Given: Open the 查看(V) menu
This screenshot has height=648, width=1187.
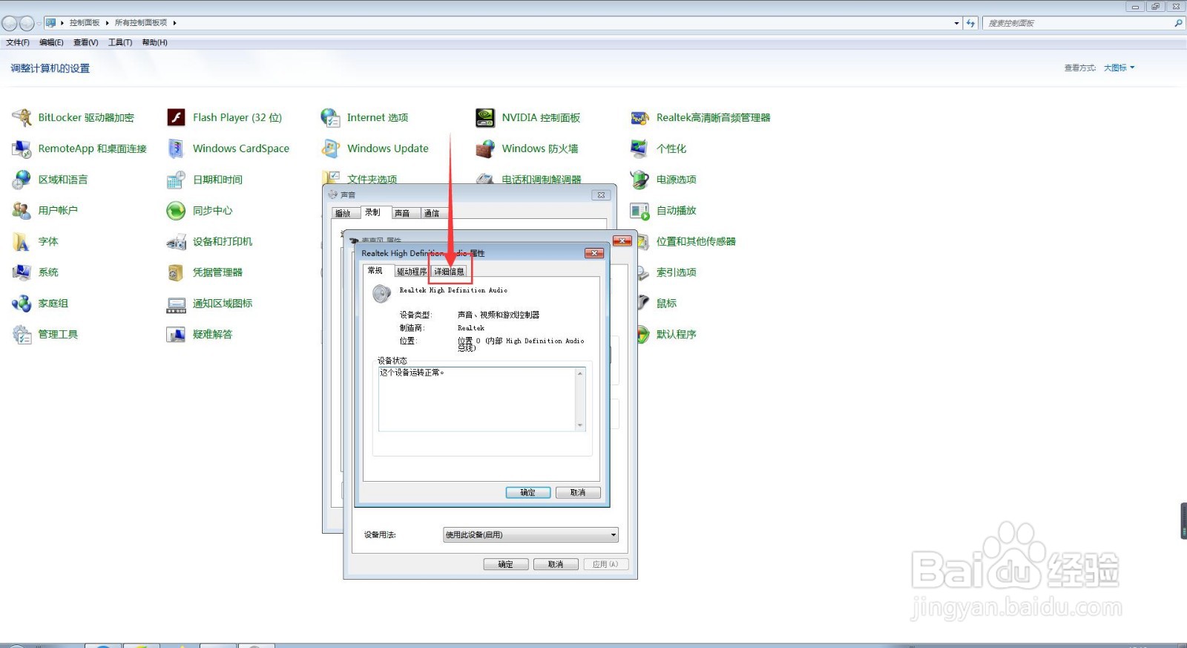Looking at the screenshot, I should click(86, 42).
